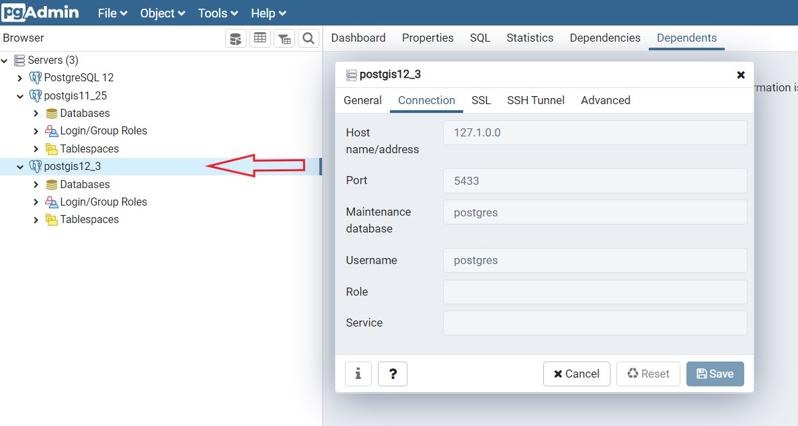The image size is (798, 426).
Task: Collapse the postgis11_25 server node
Action: coord(19,96)
